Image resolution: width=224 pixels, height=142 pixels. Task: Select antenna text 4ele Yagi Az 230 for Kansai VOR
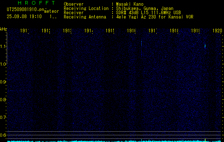pyautogui.click(x=155, y=17)
